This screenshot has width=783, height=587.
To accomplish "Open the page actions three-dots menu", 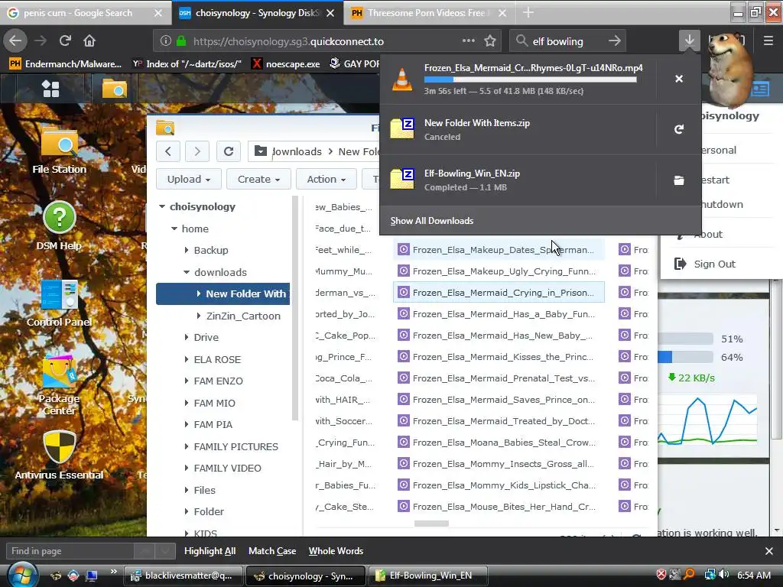I will click(469, 41).
